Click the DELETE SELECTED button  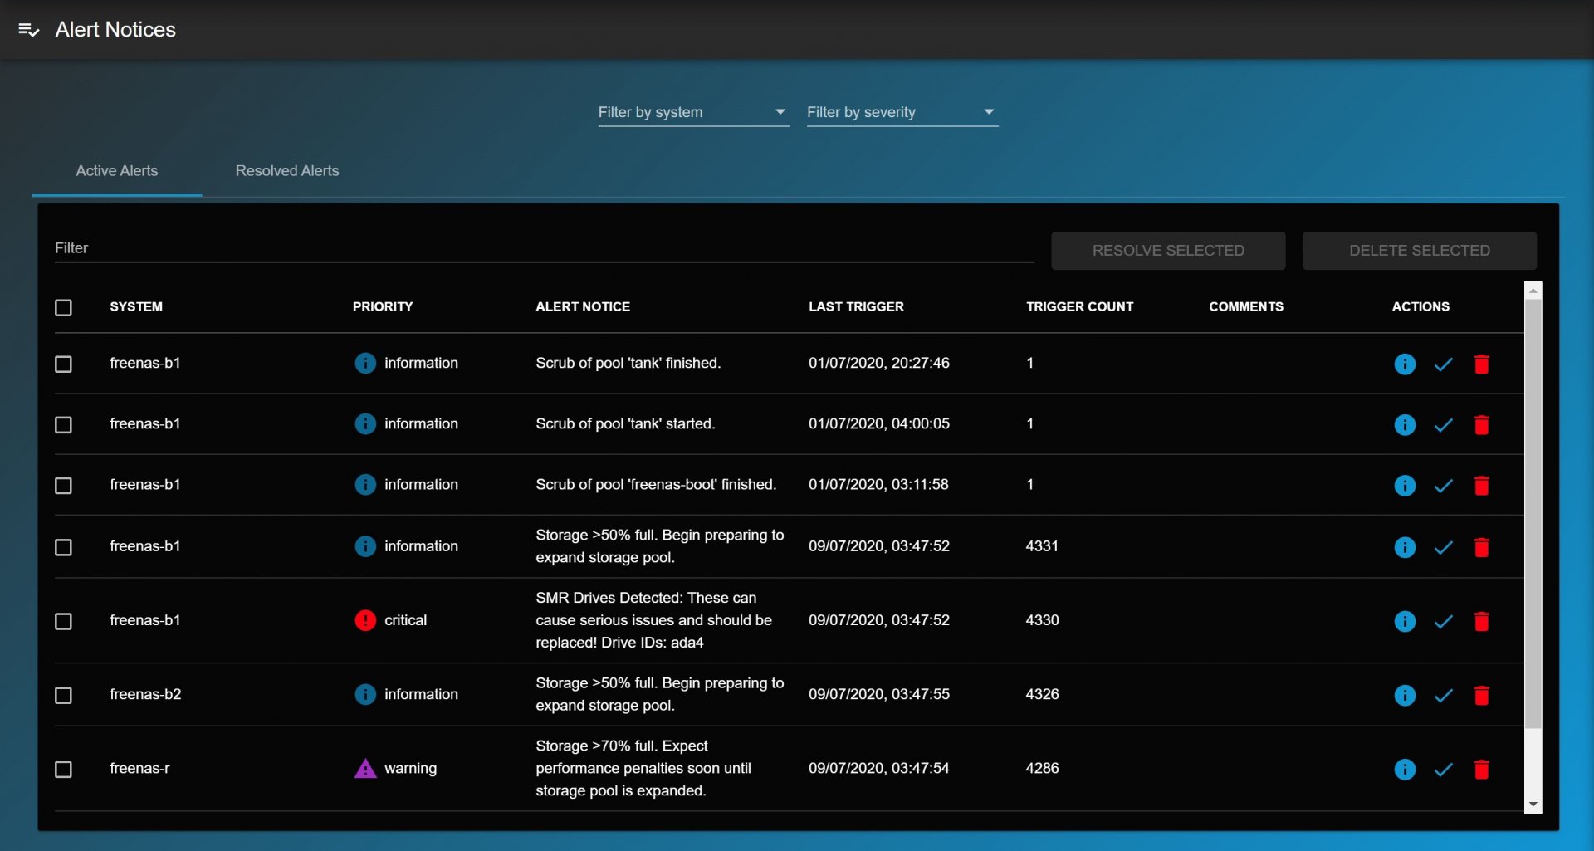tap(1420, 250)
